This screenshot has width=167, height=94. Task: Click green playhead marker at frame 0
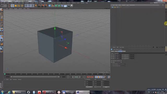(5, 74)
